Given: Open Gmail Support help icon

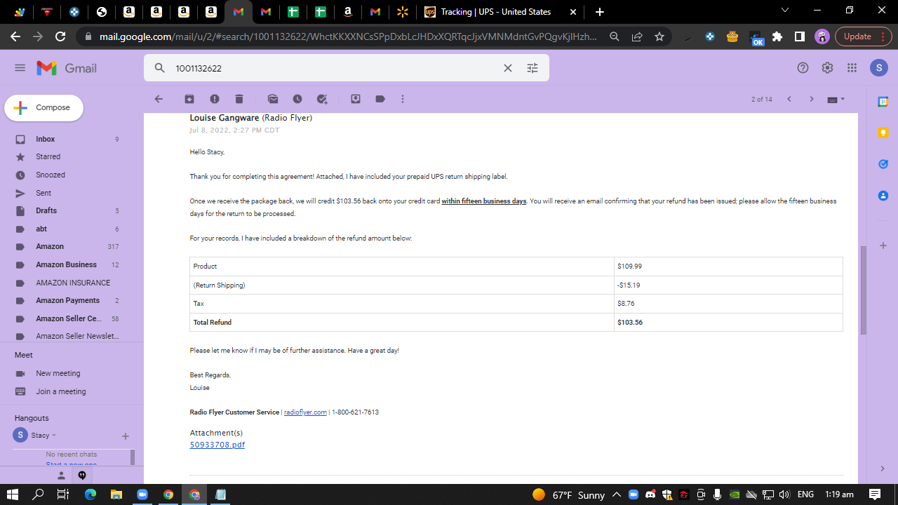Looking at the screenshot, I should pos(803,68).
